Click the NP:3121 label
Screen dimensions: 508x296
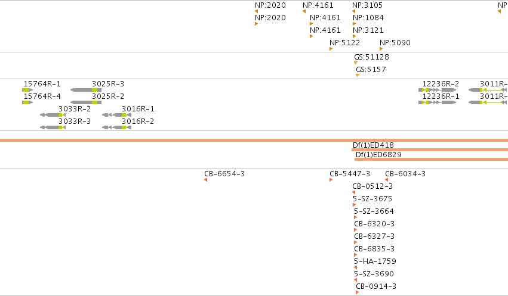coord(368,30)
